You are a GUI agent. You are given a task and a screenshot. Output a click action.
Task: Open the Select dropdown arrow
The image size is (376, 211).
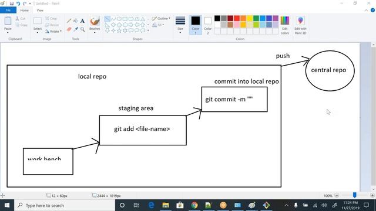(x=38, y=32)
